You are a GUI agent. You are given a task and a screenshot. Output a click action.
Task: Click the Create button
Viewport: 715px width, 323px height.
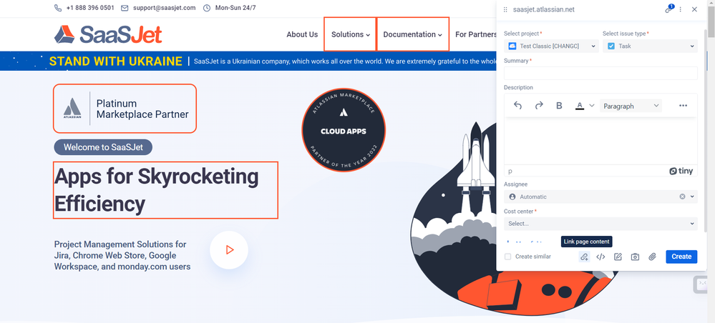681,257
